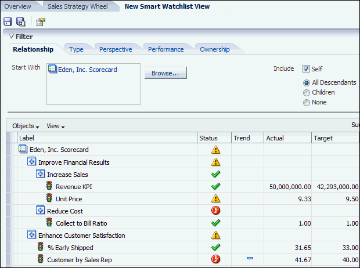Click the traffic light icon next to Customer by Sales Rep
This screenshot has height=268, width=360.
pos(41,259)
